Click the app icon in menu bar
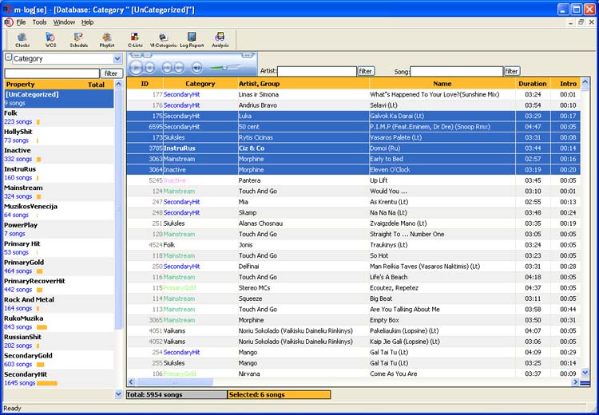Viewport: 599px width, 415px height. tap(9, 22)
